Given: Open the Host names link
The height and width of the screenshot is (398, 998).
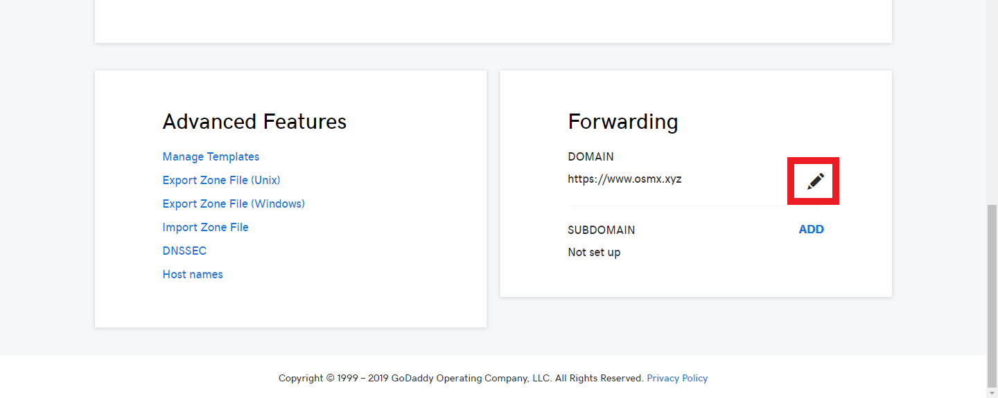Looking at the screenshot, I should (193, 275).
